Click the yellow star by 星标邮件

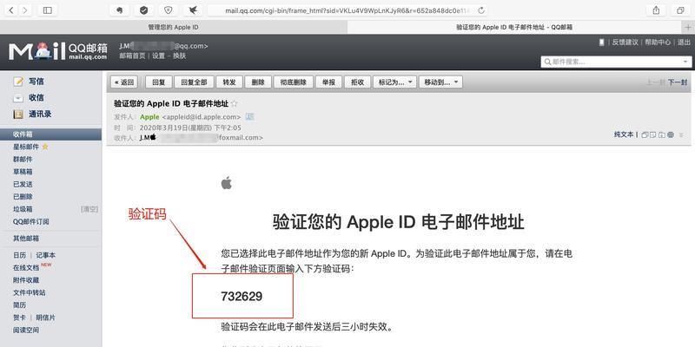point(45,147)
